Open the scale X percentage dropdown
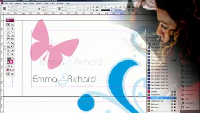This screenshot has height=113, width=200. coord(56,7)
